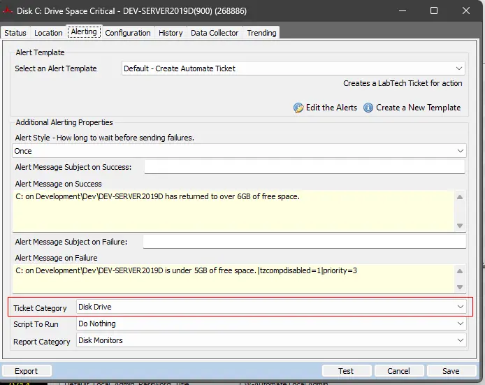Open the Report Category dropdown showing Disk Monitors
Image resolution: width=485 pixels, height=385 pixels.
click(271, 340)
